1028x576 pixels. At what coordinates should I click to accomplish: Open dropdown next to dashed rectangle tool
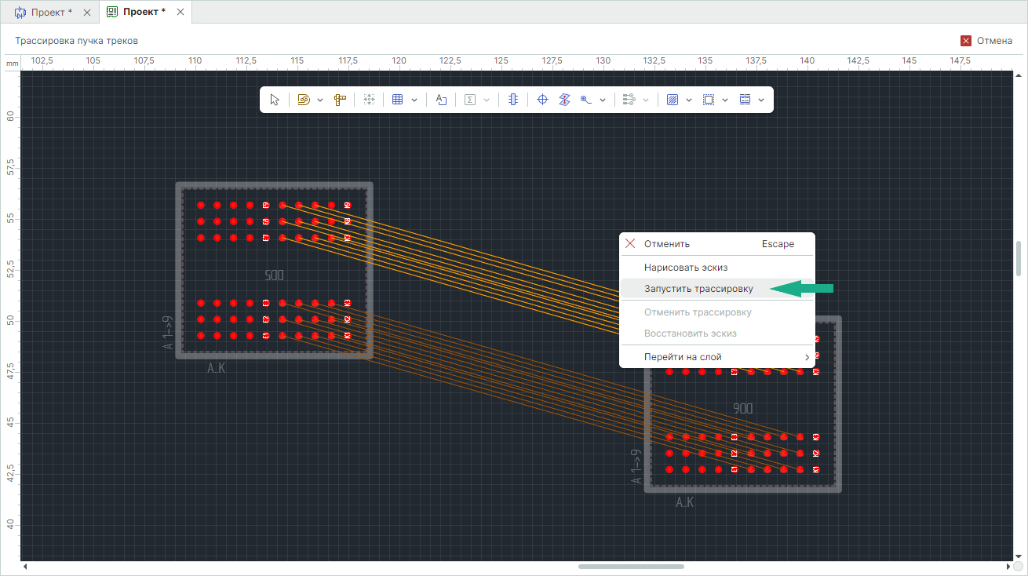pyautogui.click(x=725, y=100)
